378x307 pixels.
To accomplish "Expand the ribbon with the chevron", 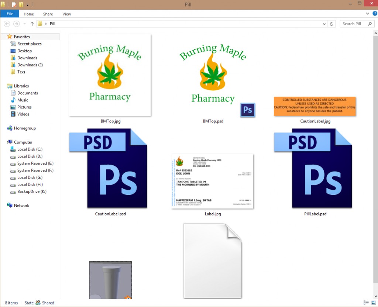I will (x=368, y=14).
